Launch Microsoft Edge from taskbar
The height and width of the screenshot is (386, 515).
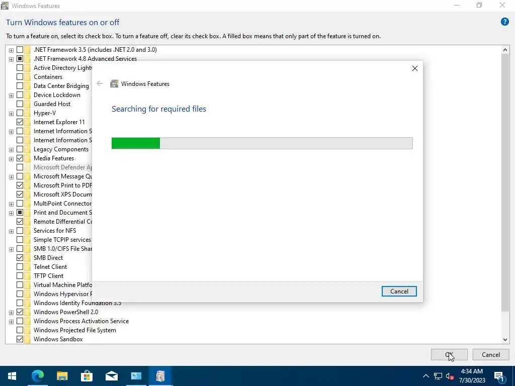coord(37,376)
